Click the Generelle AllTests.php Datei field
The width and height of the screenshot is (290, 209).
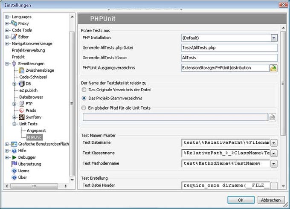(229, 48)
